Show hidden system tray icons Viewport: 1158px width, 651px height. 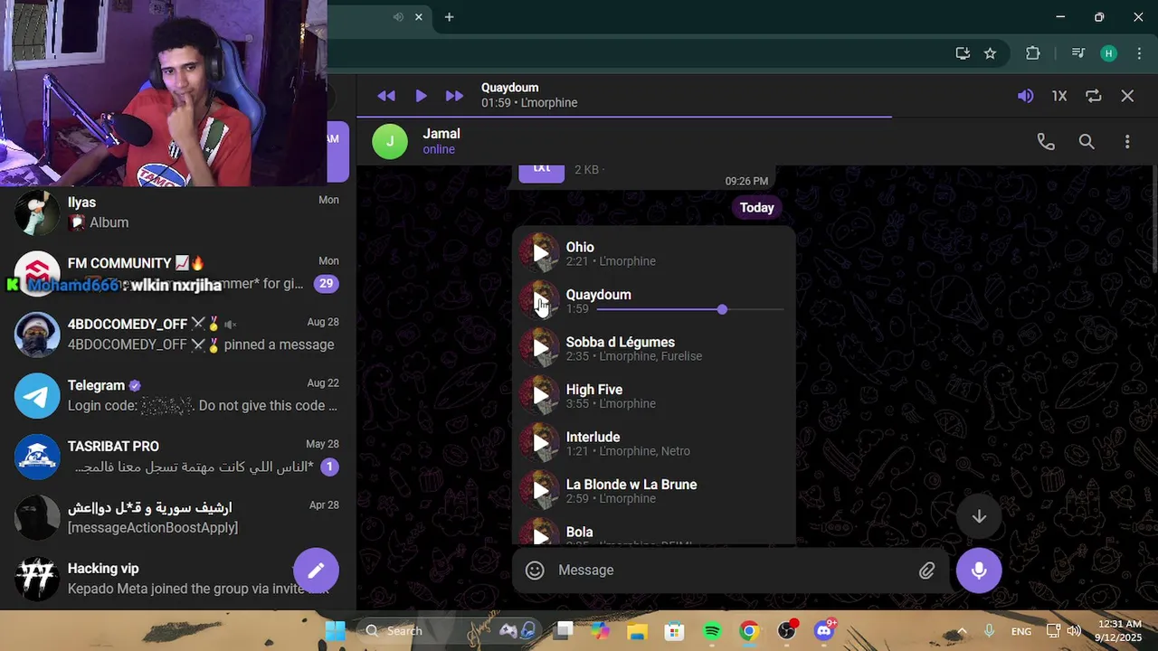[x=962, y=631]
